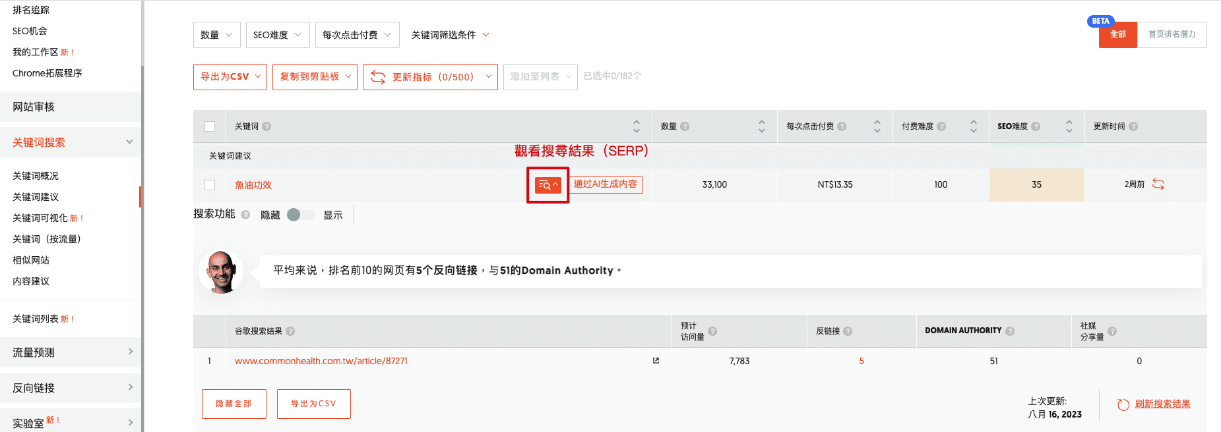Click the 通过AI生成内容 button
Viewport: 1221px width, 432px height.
605,184
